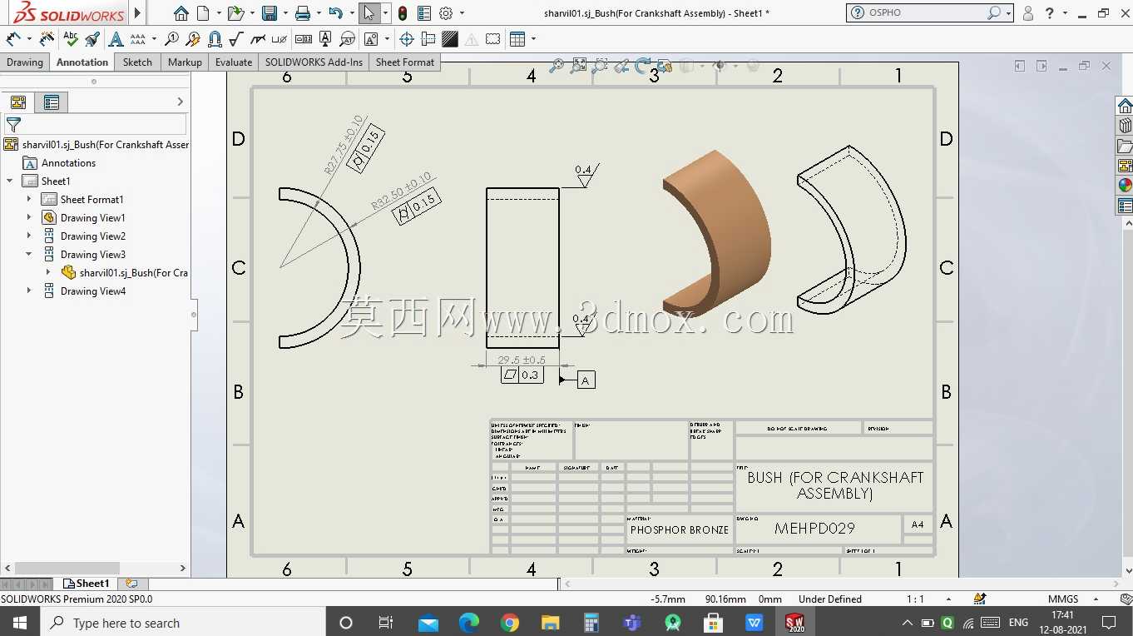Image resolution: width=1133 pixels, height=636 pixels.
Task: Open a file using the Open folder icon
Action: click(236, 13)
